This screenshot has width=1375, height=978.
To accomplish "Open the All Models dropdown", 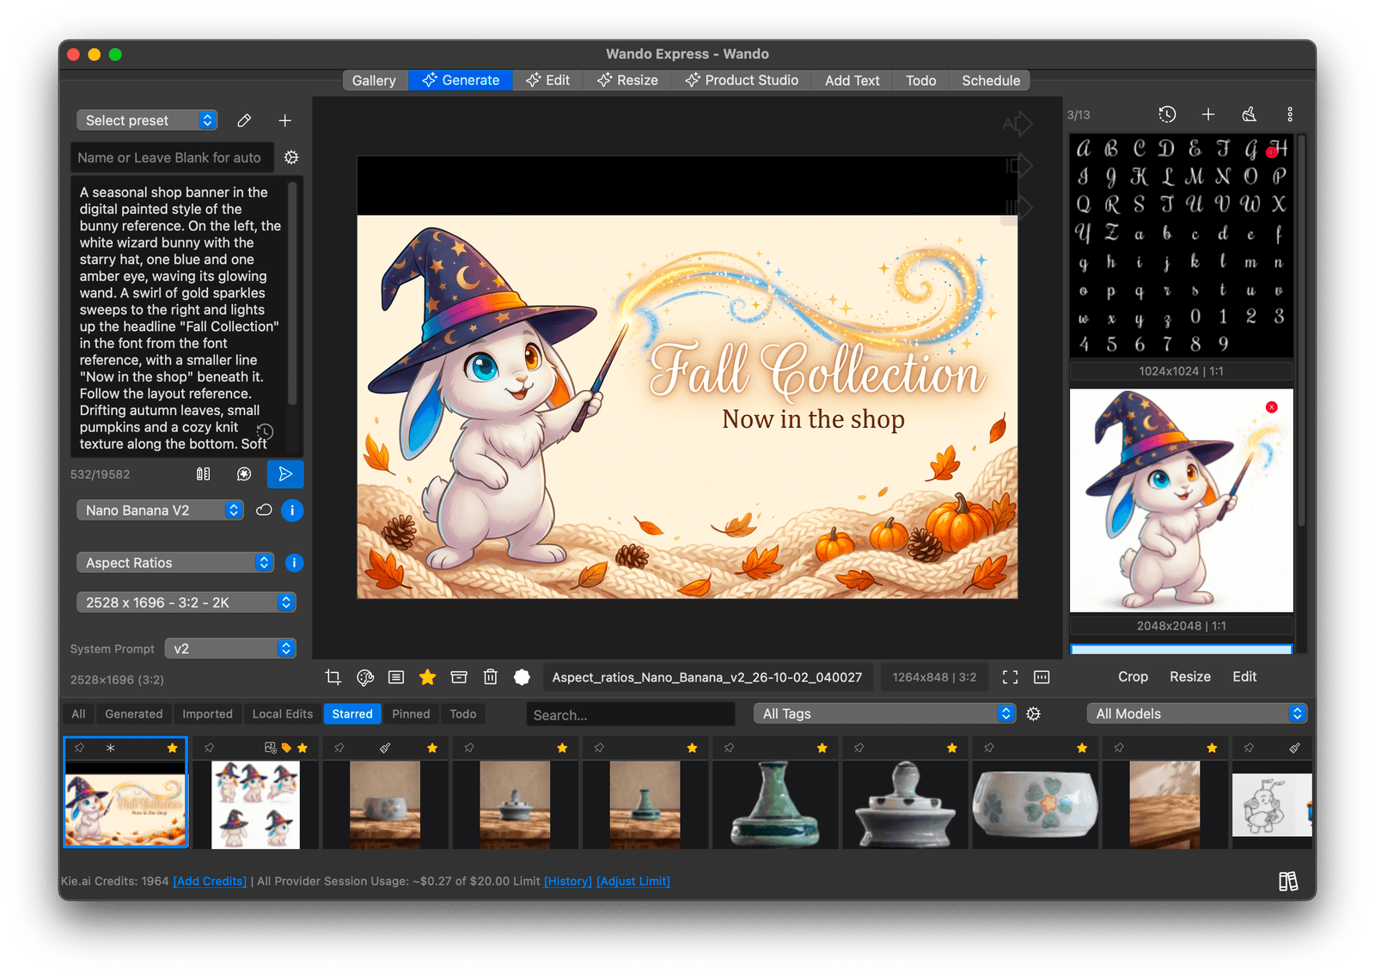I will tap(1197, 713).
